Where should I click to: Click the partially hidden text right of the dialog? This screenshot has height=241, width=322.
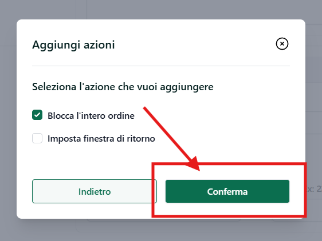[x=314, y=189]
